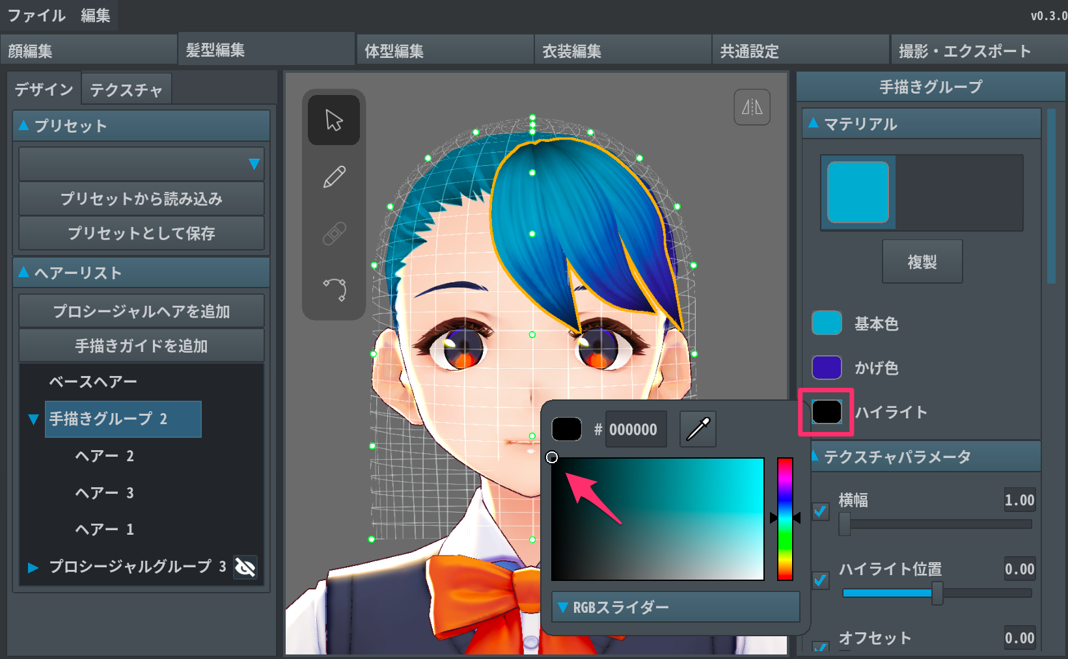Open the デザイン sub-tab
Screen dimensions: 1068x659
(44, 89)
